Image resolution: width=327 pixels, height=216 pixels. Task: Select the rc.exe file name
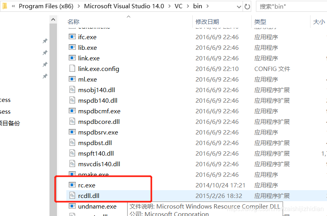(86, 185)
